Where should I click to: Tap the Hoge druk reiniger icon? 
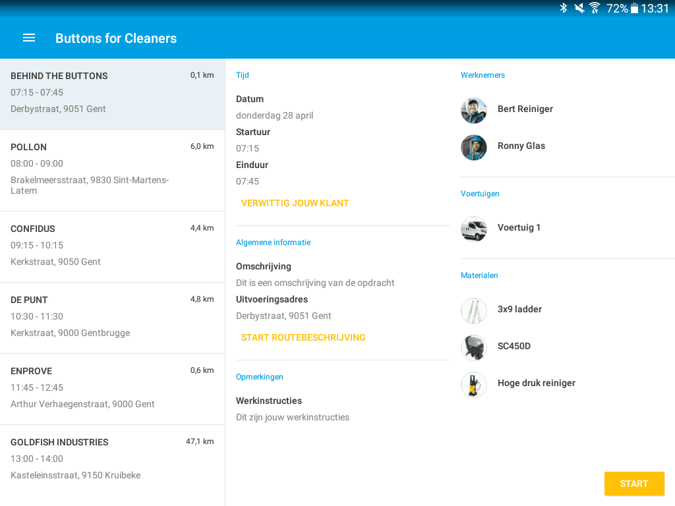[473, 385]
